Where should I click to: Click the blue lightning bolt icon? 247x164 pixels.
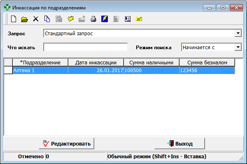(x=105, y=19)
